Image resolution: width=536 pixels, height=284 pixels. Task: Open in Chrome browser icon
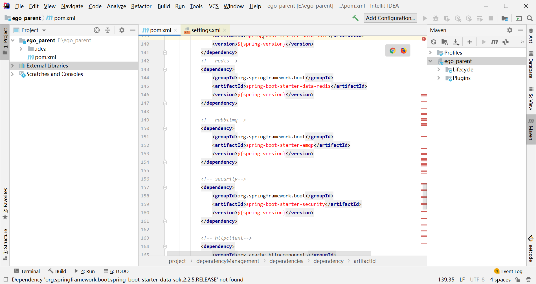point(392,51)
